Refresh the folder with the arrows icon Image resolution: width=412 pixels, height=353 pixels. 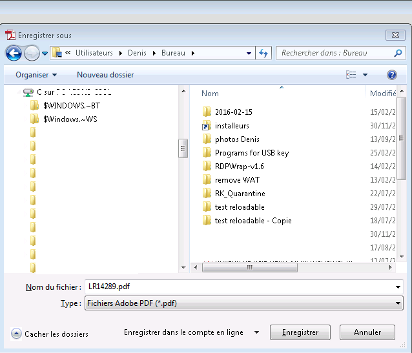click(x=263, y=53)
